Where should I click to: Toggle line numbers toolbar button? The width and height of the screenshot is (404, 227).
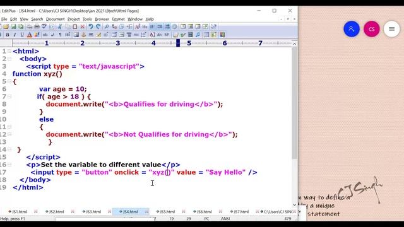[167, 26]
